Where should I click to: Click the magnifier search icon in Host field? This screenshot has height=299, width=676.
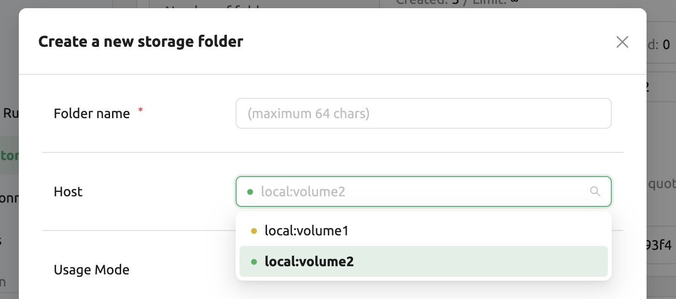tap(595, 191)
